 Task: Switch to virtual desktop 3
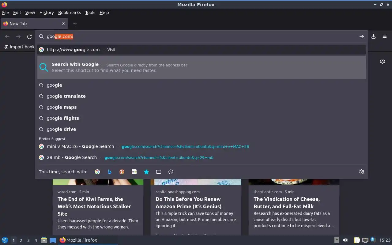pyautogui.click(x=28, y=240)
